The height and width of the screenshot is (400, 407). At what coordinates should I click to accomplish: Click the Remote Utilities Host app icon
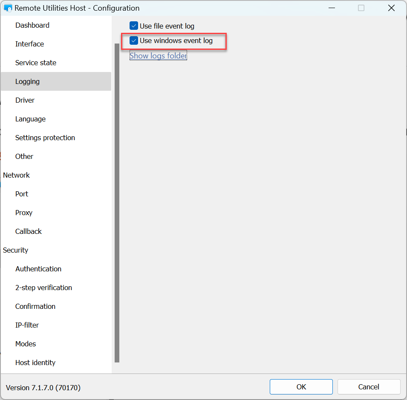coord(8,8)
